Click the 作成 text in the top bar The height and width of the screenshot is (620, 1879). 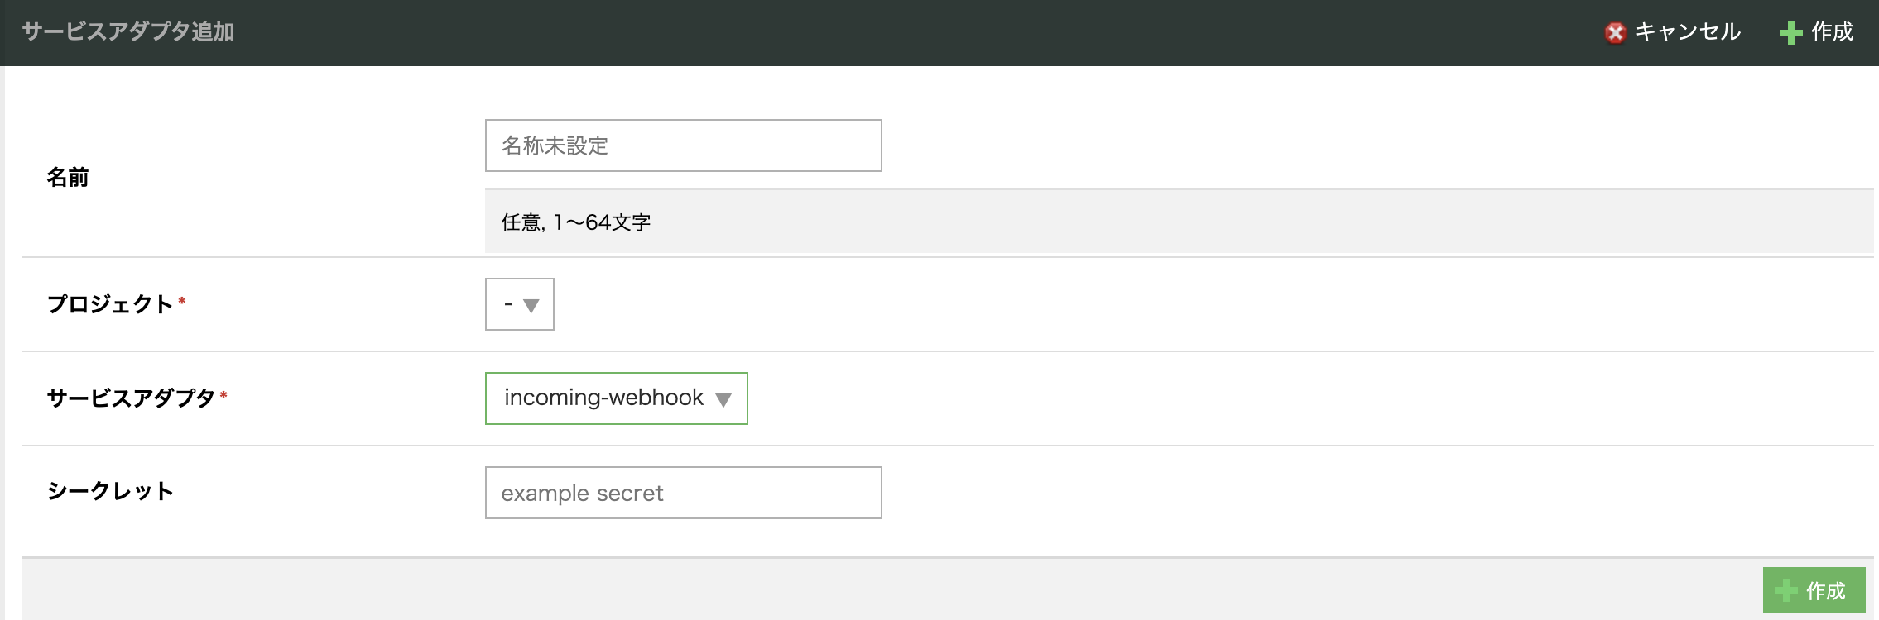1833,32
